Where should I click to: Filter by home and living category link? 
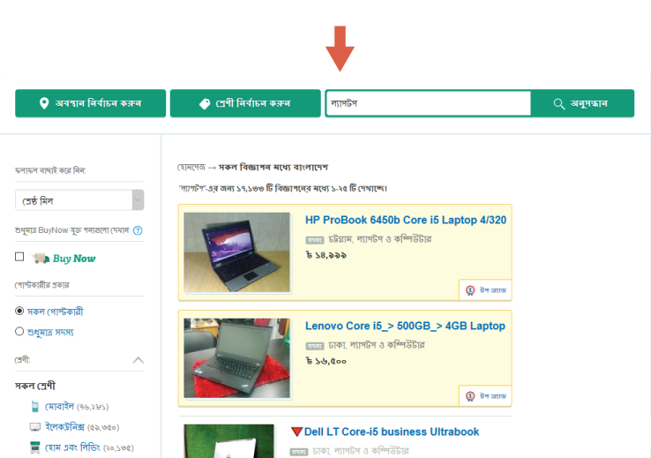click(72, 447)
